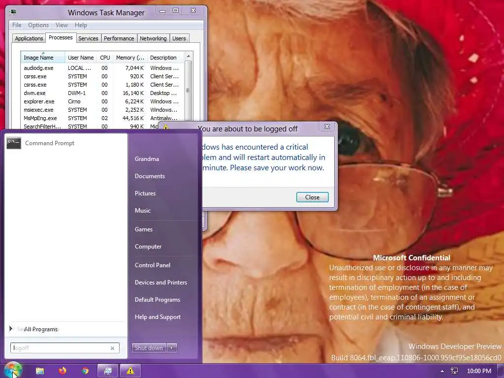Open Games from the Start menu
Image resolution: width=504 pixels, height=378 pixels.
point(144,229)
